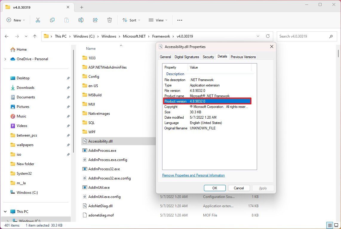Open the View dropdown
The height and width of the screenshot is (229, 341).
coord(158,20)
